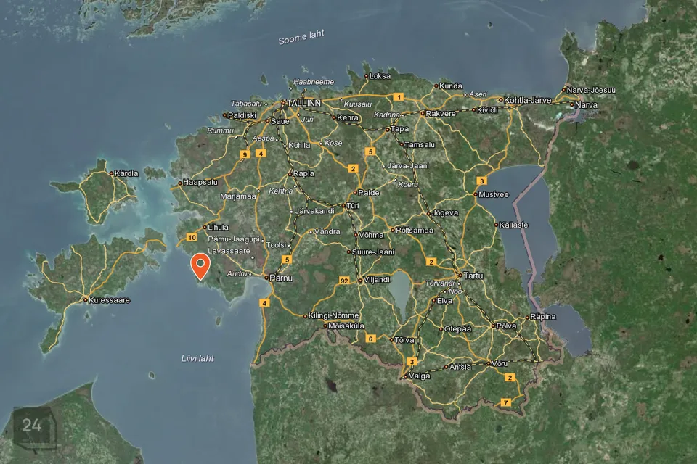Viewport: 697px width, 464px height.
Task: Select the Viljandi town label
Action: (377, 279)
